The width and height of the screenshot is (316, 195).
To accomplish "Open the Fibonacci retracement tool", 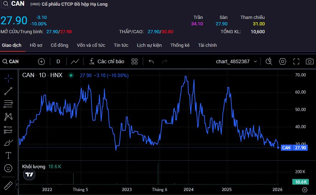I will click(8, 104).
